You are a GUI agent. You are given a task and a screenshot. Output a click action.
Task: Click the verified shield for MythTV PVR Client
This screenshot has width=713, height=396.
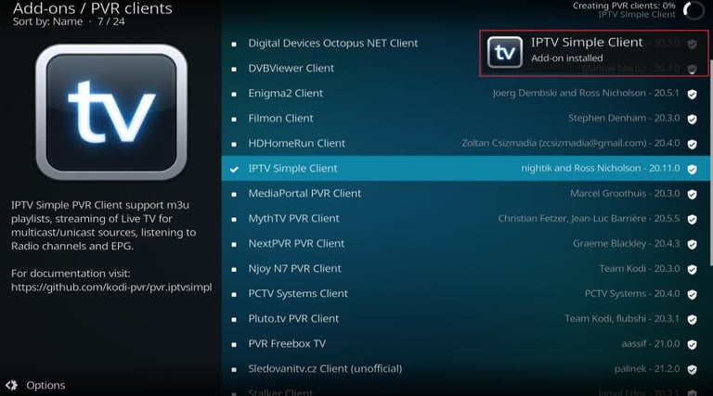pyautogui.click(x=692, y=220)
